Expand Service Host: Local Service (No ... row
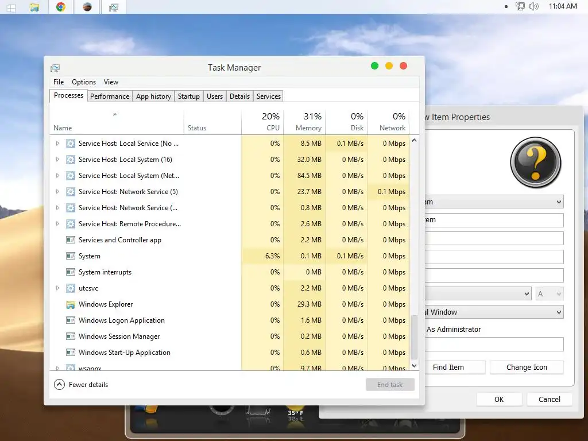Screen dimensions: 588x441 pos(57,143)
